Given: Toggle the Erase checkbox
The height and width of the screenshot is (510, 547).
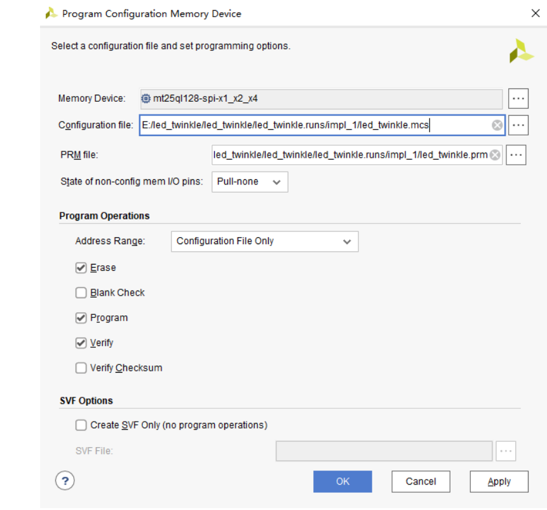Looking at the screenshot, I should 81,268.
